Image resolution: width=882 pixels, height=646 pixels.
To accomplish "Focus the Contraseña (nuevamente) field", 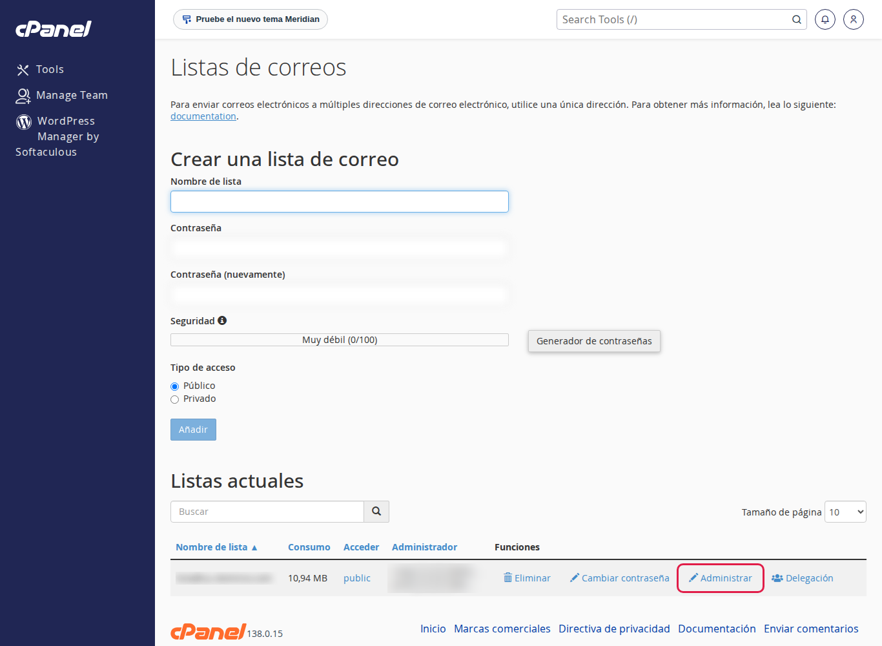I will click(340, 295).
